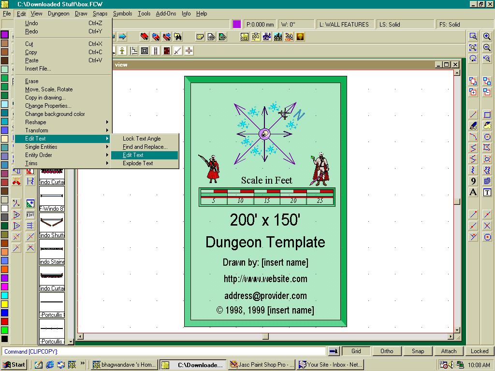Toggle the Snap button

418,351
